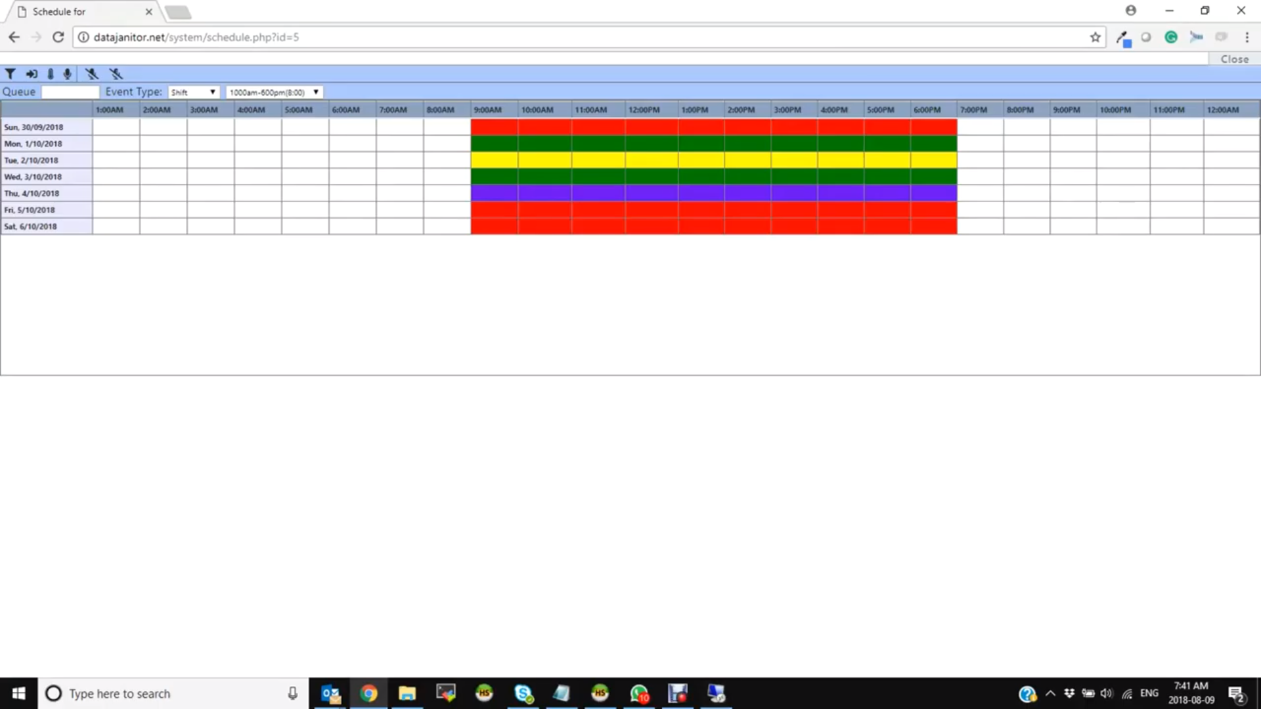Image resolution: width=1261 pixels, height=709 pixels.
Task: Click the first muted microphone icon
Action: [x=91, y=74]
